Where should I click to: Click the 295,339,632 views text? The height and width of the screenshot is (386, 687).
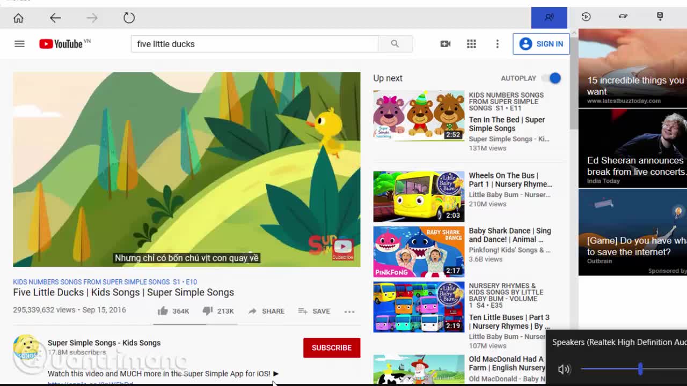tap(44, 310)
